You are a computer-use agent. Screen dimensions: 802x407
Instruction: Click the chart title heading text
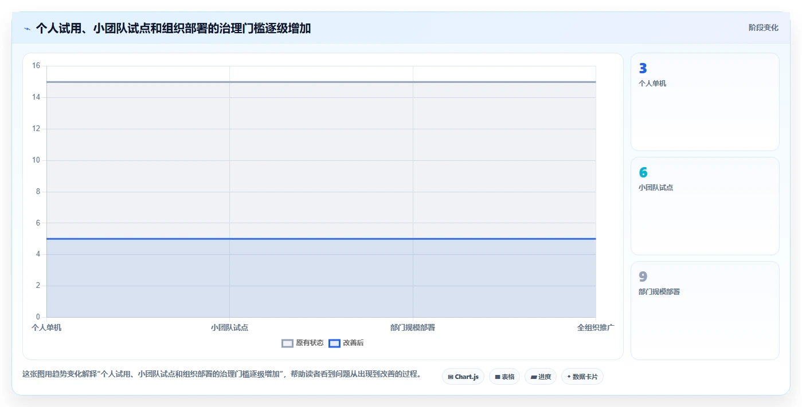click(x=173, y=28)
